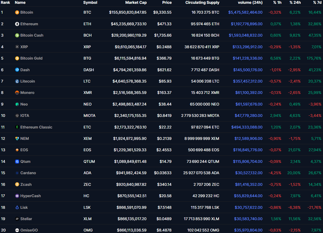Click the NEM coin logo
323x233 pixels.
[x=17, y=139]
